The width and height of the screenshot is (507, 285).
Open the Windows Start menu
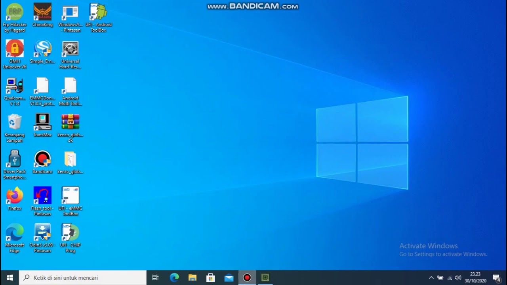10,277
